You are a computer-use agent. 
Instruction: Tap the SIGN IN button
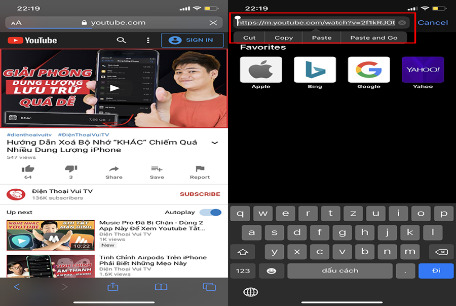(x=192, y=40)
